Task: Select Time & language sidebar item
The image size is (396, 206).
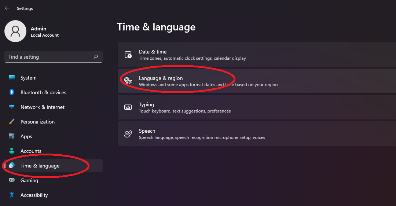Action: 54,166
